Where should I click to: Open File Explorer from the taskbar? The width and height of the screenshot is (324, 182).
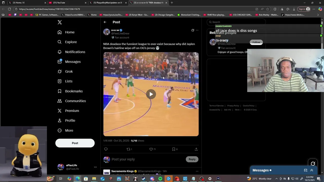coord(94,179)
